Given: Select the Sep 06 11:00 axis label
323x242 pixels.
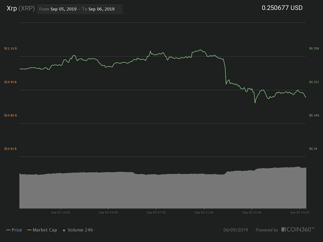Looking at the screenshot, I should pos(204,212).
